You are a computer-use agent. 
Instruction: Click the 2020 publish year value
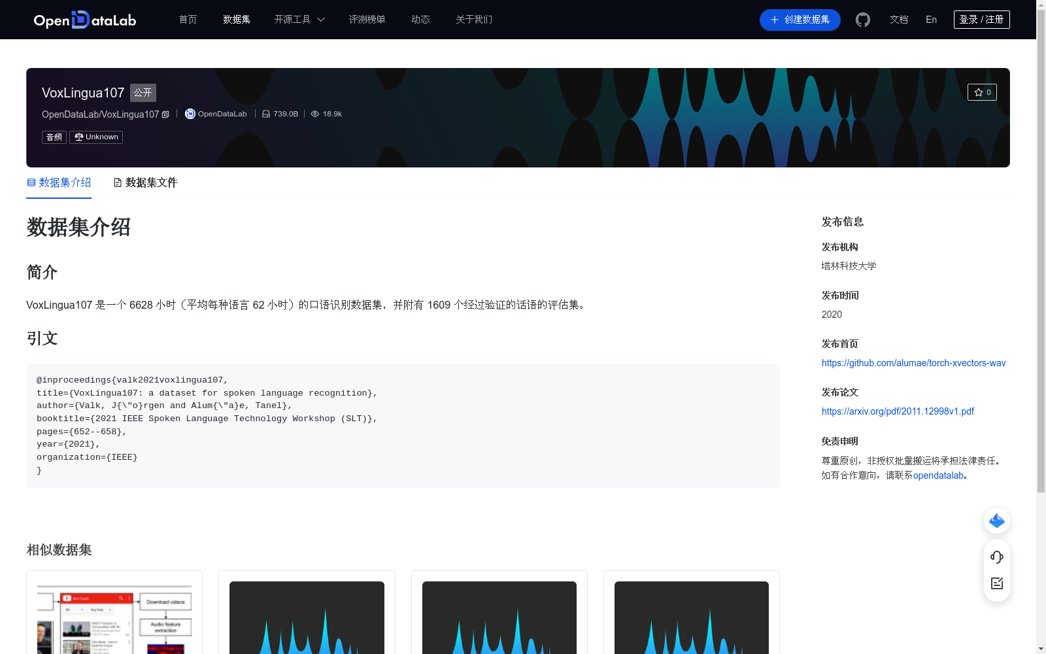click(x=832, y=315)
